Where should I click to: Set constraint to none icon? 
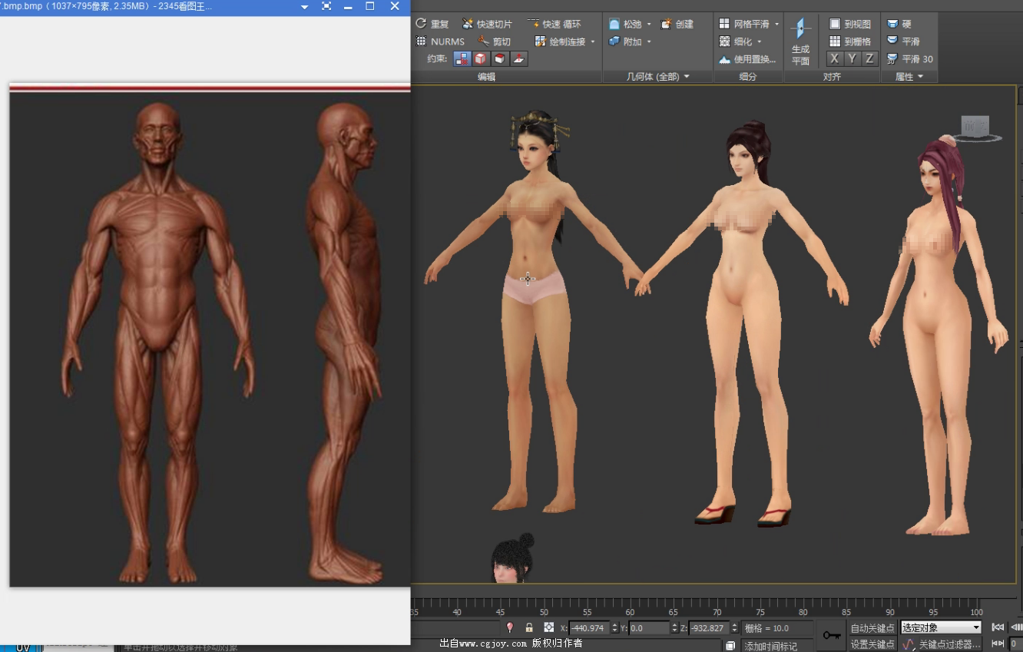462,58
